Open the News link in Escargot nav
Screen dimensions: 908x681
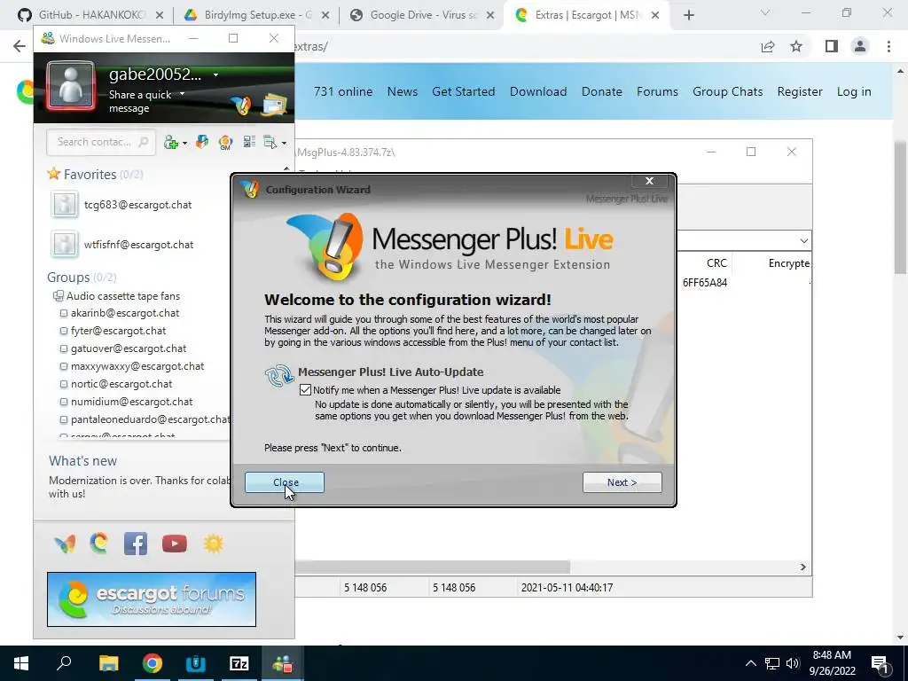coord(403,91)
